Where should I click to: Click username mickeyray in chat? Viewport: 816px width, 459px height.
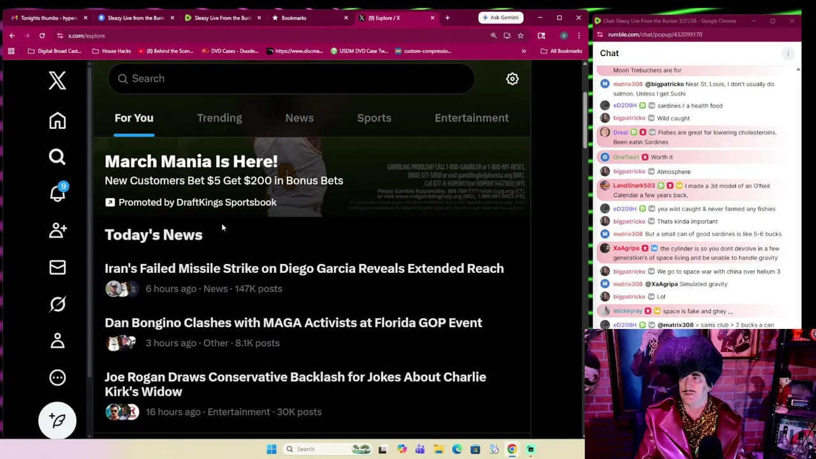[627, 311]
